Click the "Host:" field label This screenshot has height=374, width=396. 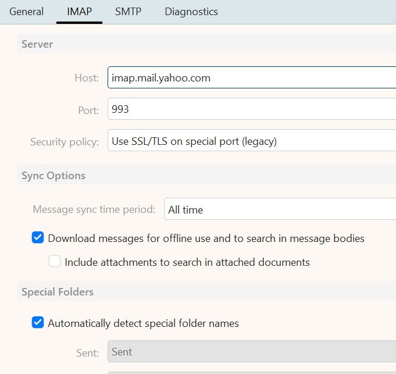(87, 78)
